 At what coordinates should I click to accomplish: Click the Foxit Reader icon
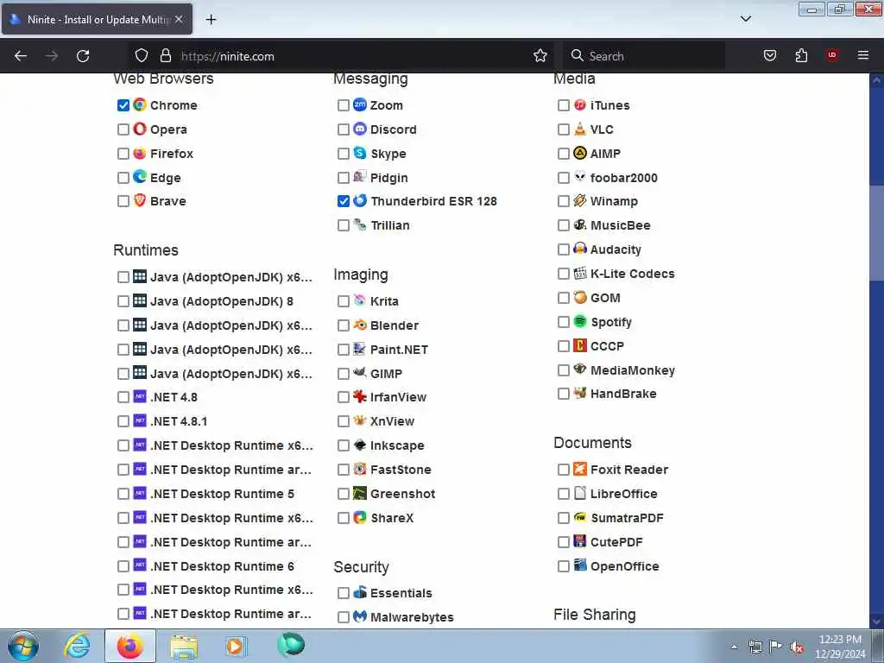point(579,469)
